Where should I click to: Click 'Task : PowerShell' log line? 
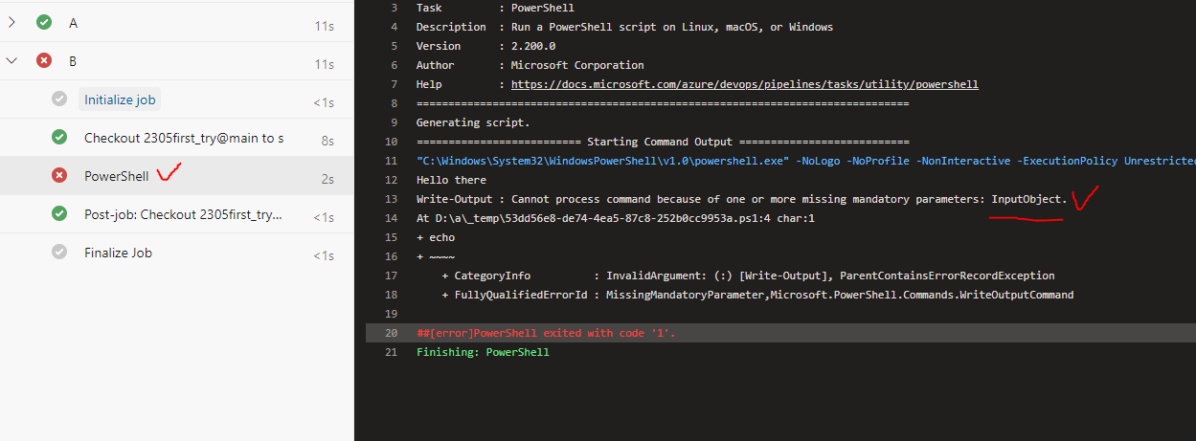pyautogui.click(x=496, y=8)
